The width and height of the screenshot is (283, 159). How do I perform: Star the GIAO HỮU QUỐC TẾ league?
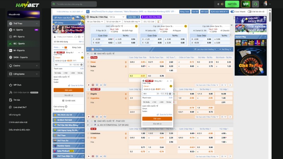92,54
